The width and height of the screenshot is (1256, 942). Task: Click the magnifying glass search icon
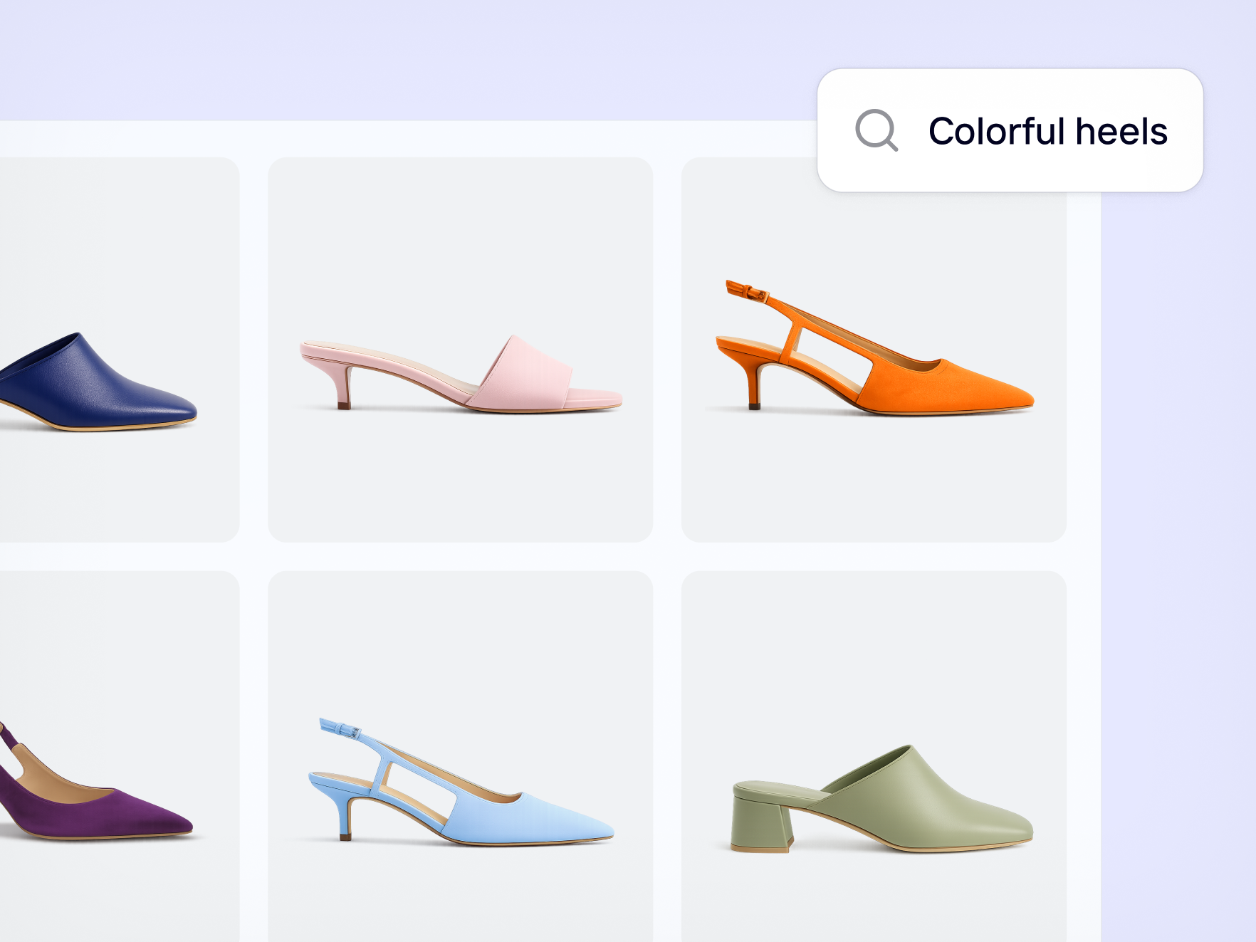point(876,130)
